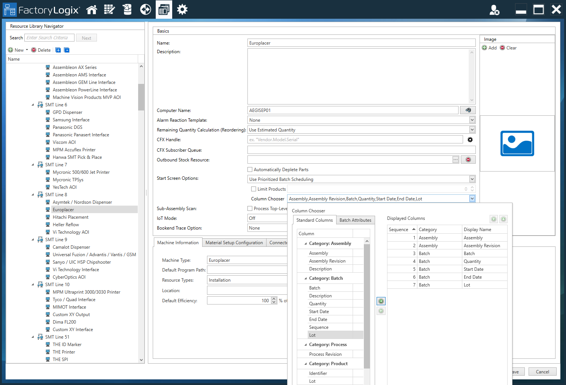Open the Home screen icon
Image resolution: width=566 pixels, height=385 pixels.
pyautogui.click(x=92, y=9)
